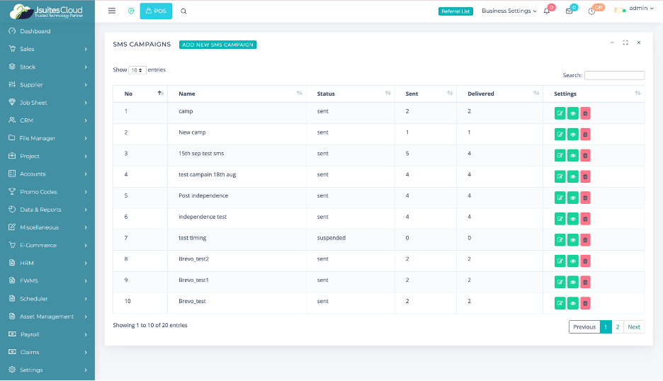Open the envelope messages icon
The height and width of the screenshot is (381, 663).
click(x=569, y=11)
